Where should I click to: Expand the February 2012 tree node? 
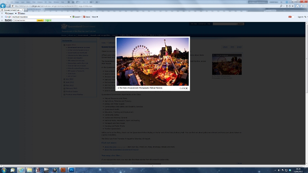point(64,88)
